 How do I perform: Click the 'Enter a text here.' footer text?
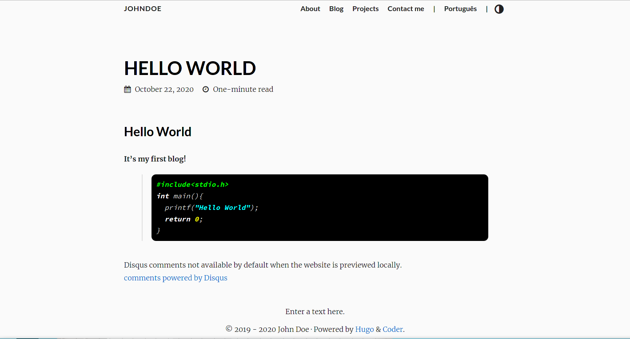(315, 311)
